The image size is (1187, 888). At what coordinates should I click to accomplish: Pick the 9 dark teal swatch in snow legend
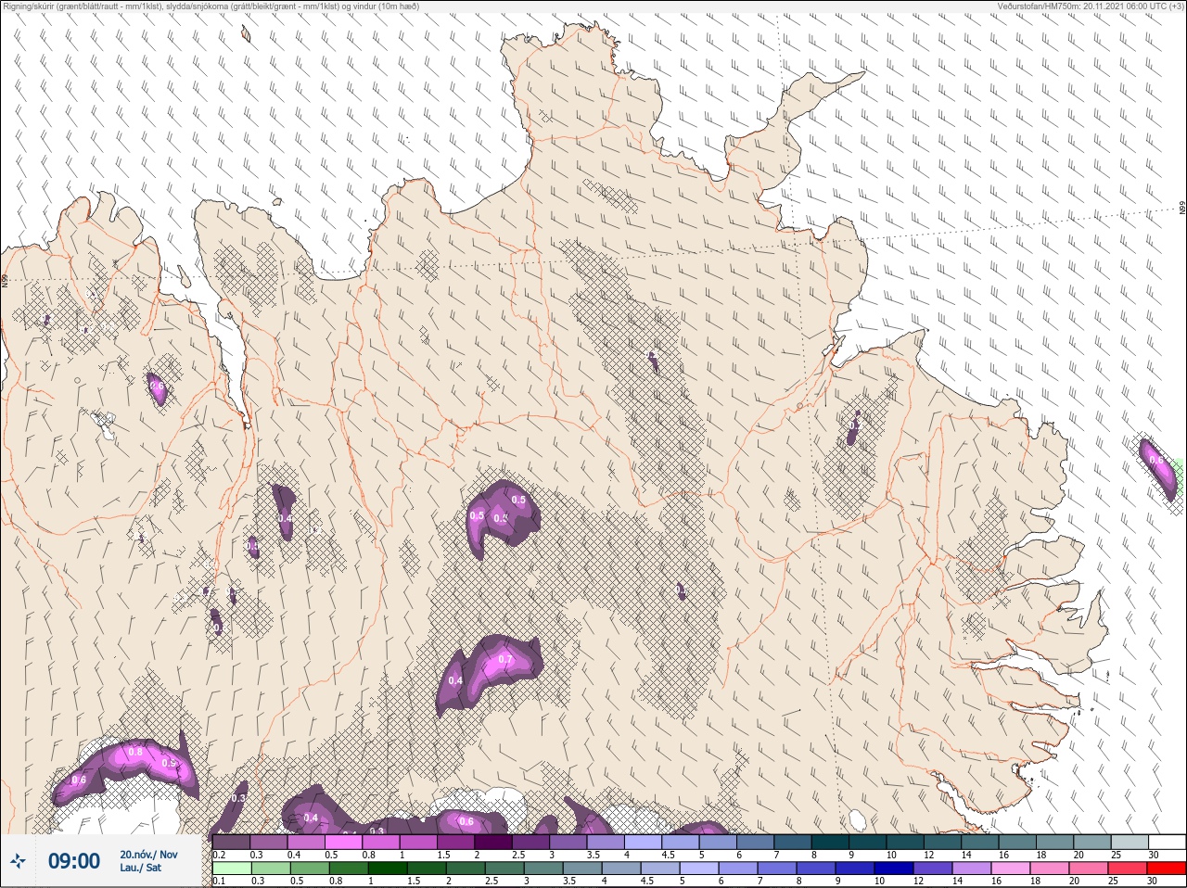[869, 842]
